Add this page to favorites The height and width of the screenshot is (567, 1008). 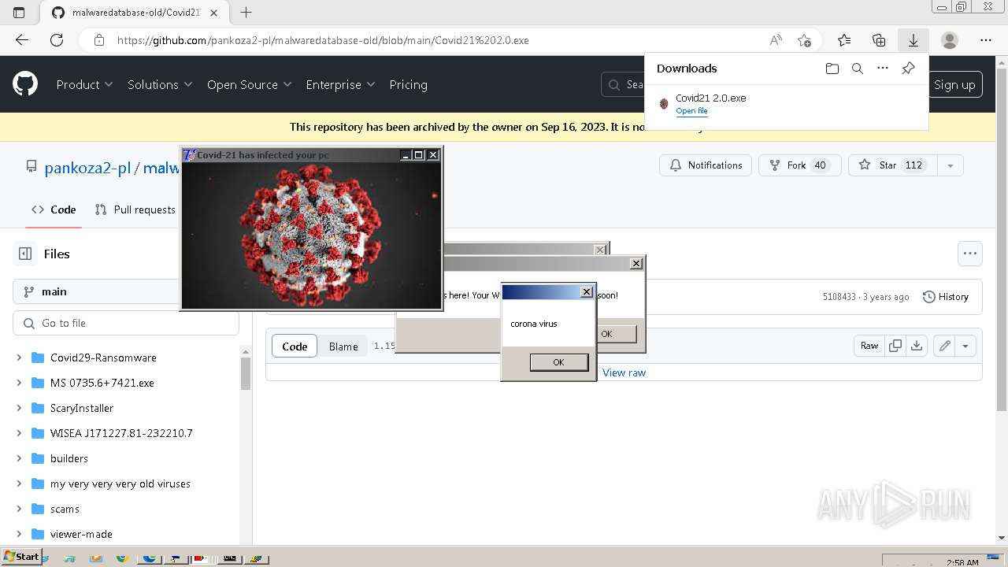[804, 40]
